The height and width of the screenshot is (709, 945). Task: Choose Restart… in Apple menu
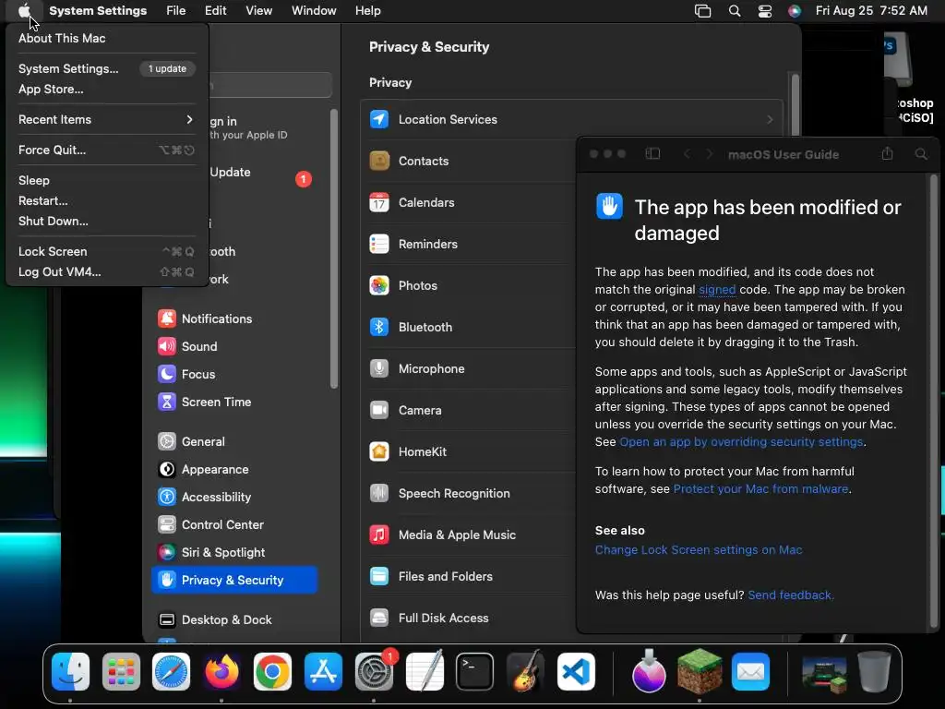click(107, 200)
